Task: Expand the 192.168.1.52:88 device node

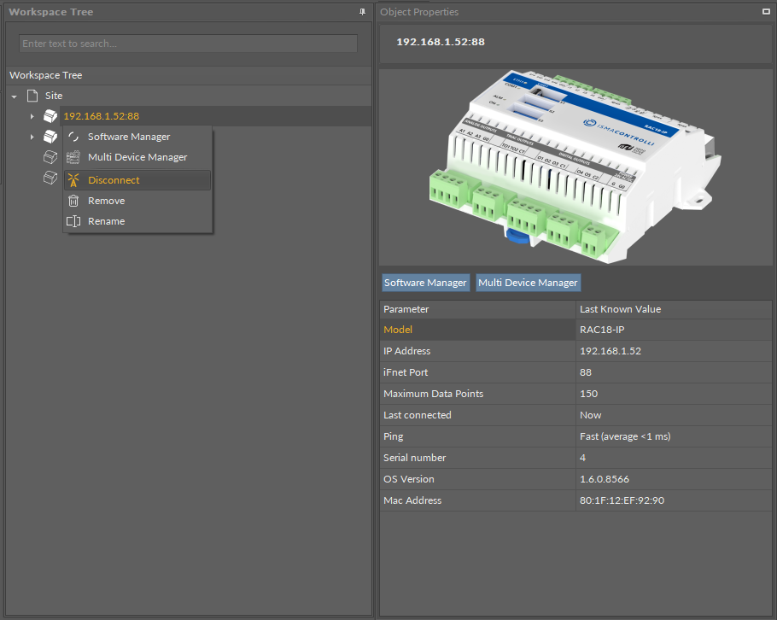Action: pos(32,116)
